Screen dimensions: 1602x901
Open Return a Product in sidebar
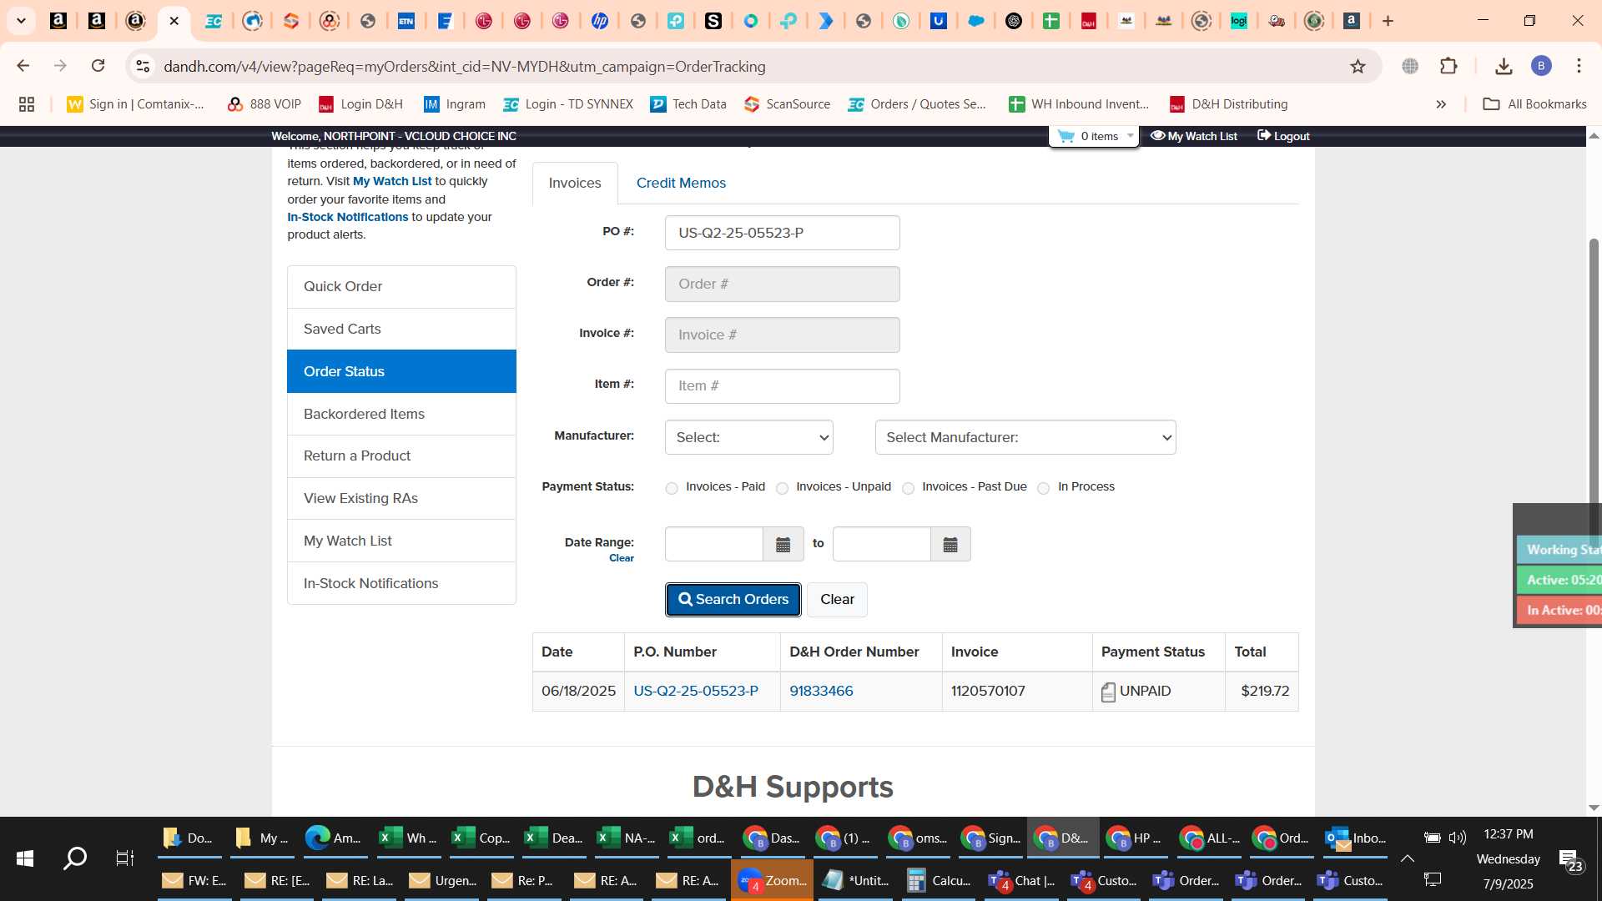(x=401, y=456)
